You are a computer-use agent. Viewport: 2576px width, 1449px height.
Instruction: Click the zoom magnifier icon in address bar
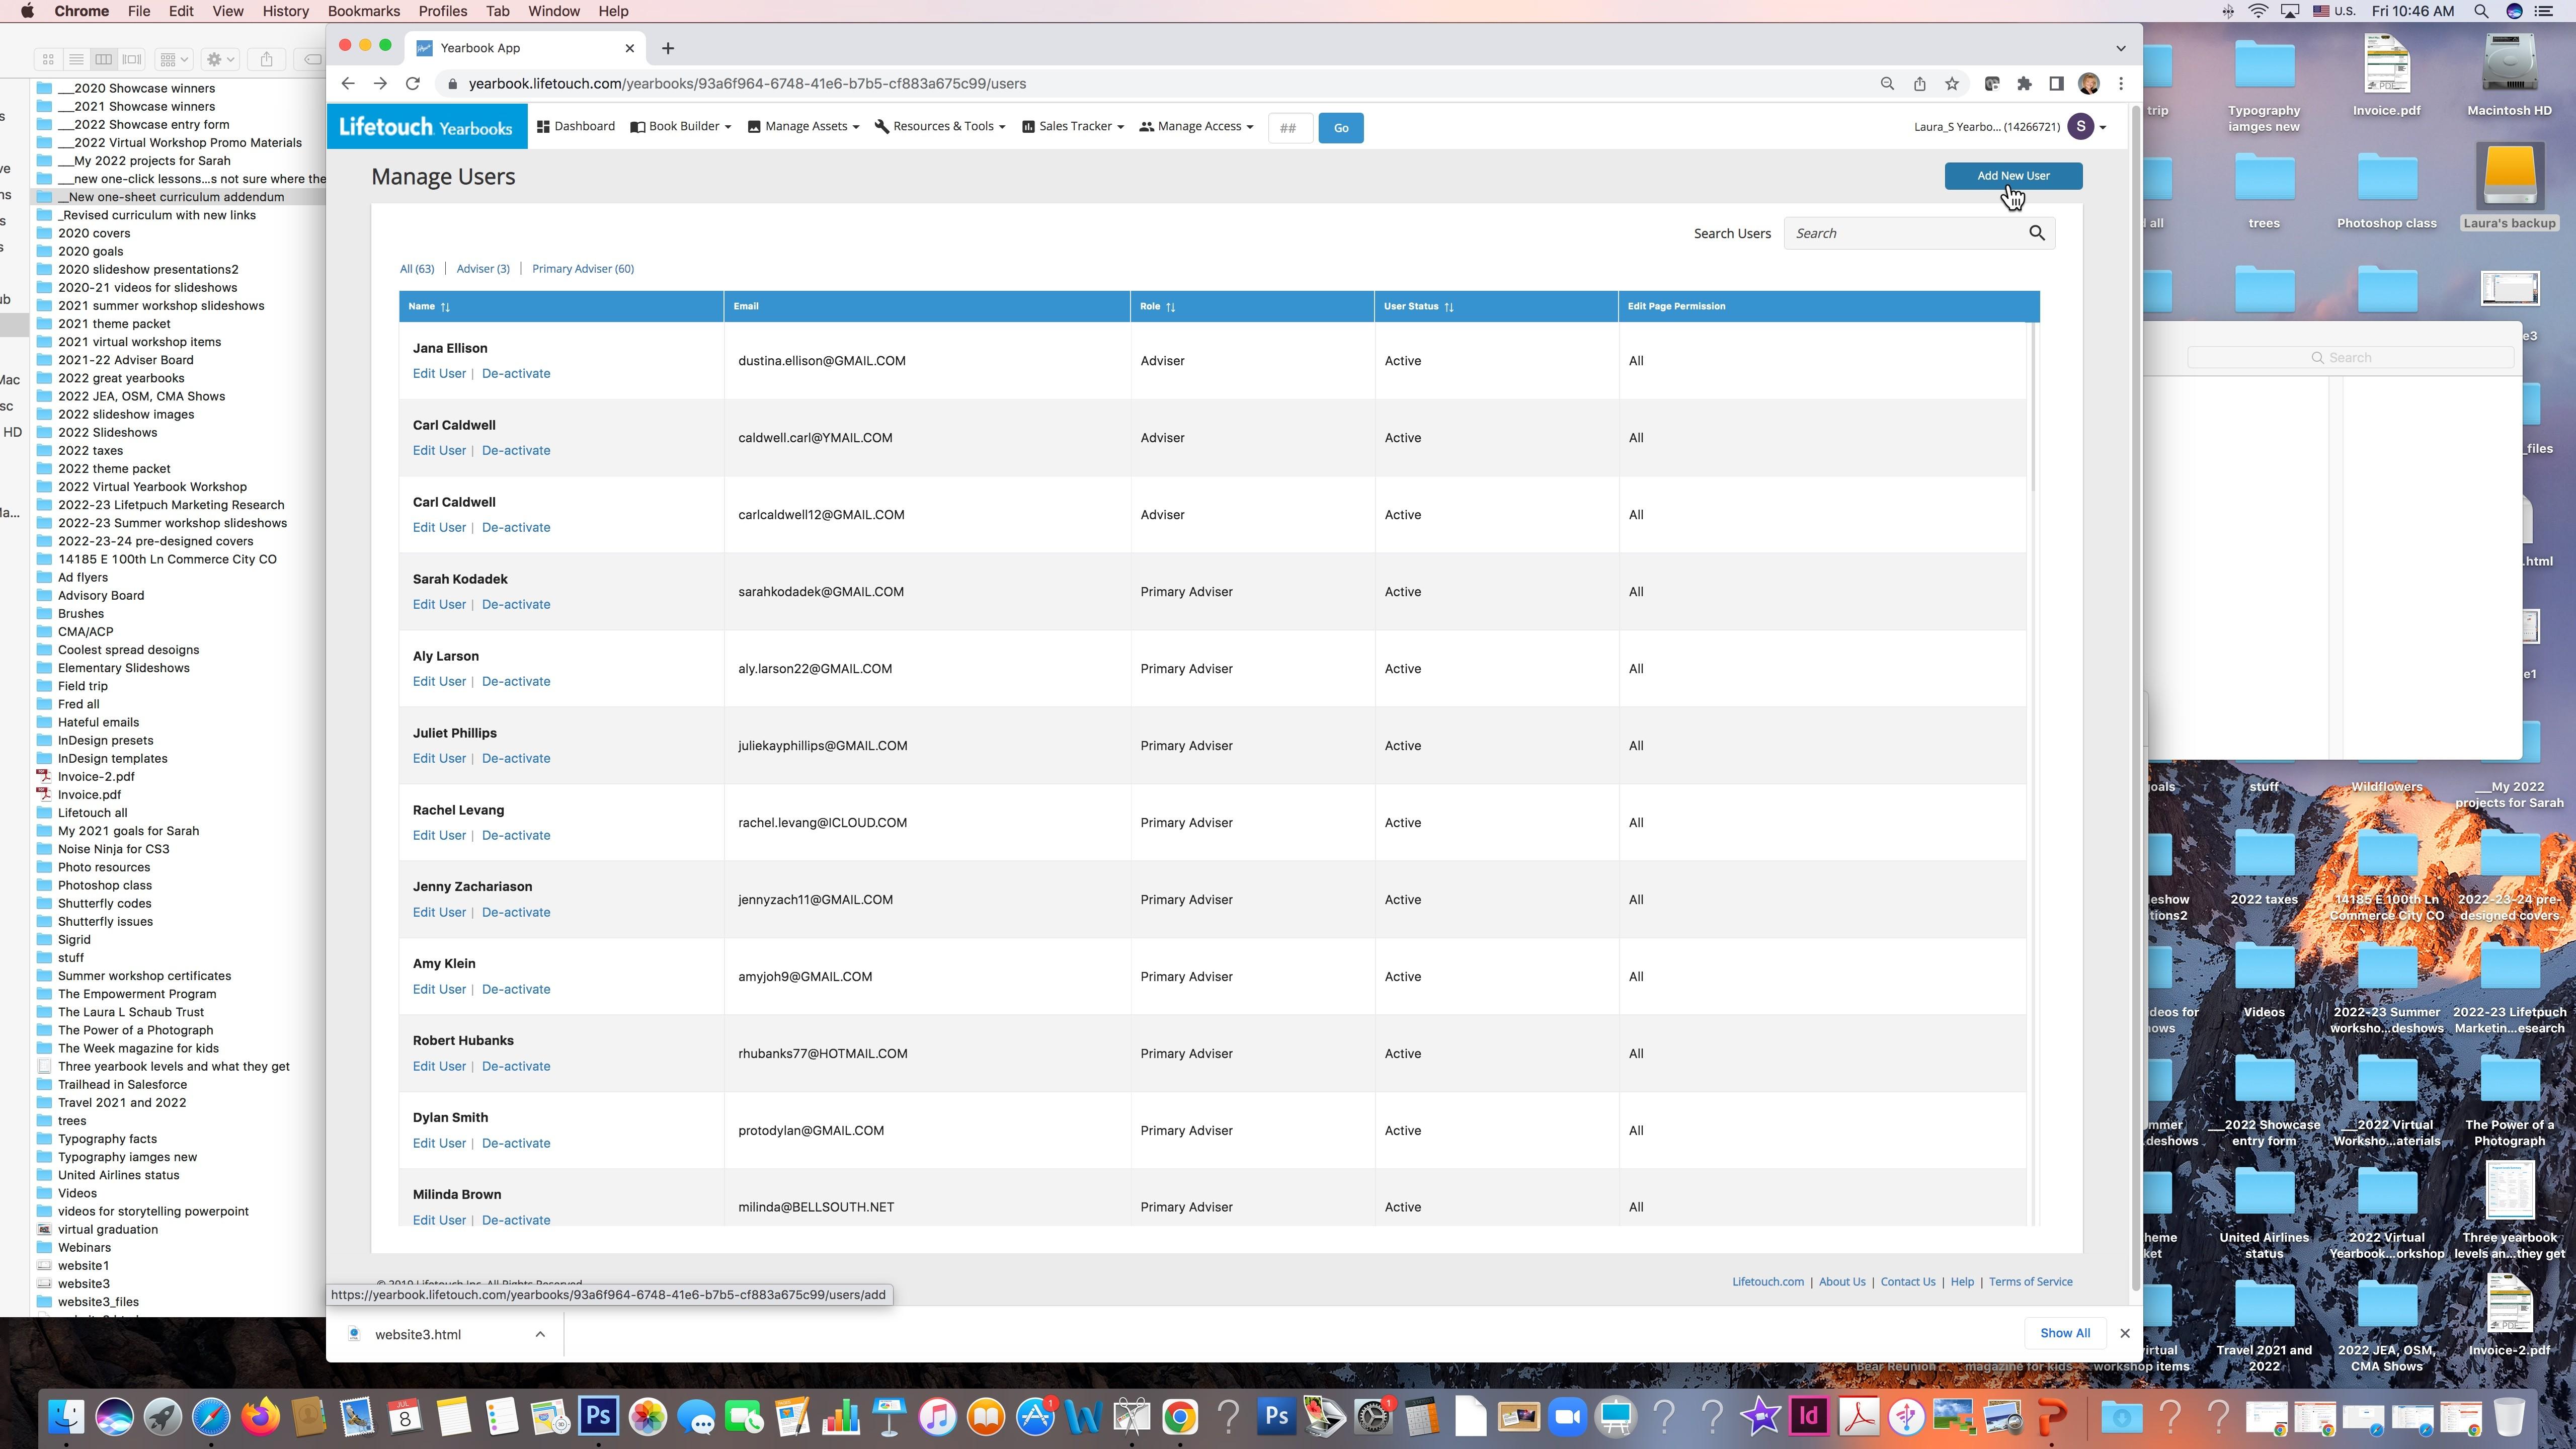[1887, 84]
